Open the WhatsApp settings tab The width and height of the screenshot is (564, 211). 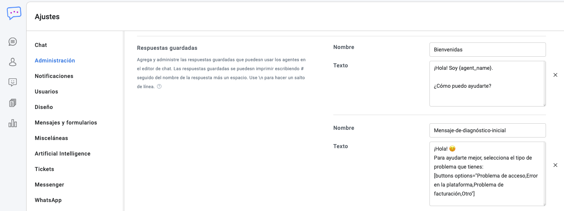tap(48, 200)
